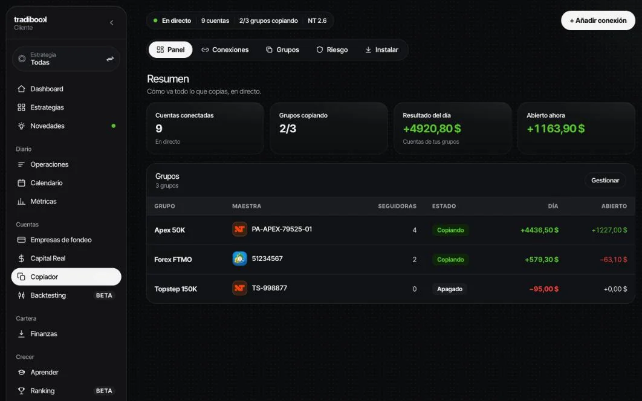Click 2/3 grupos copiando in status bar

268,21
